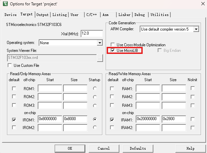
Task: Select ROM2 Startup radio button
Action: pos(95,97)
